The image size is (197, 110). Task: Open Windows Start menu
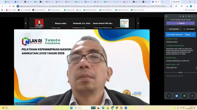pyautogui.click(x=71, y=108)
